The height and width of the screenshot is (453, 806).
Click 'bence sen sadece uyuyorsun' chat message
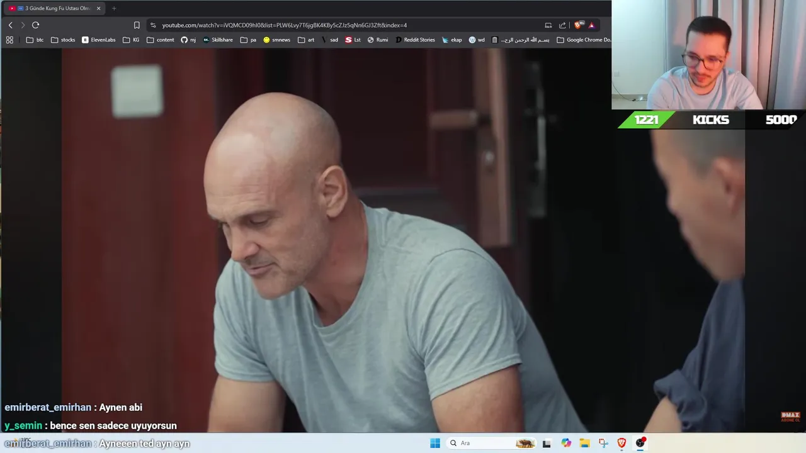click(113, 425)
